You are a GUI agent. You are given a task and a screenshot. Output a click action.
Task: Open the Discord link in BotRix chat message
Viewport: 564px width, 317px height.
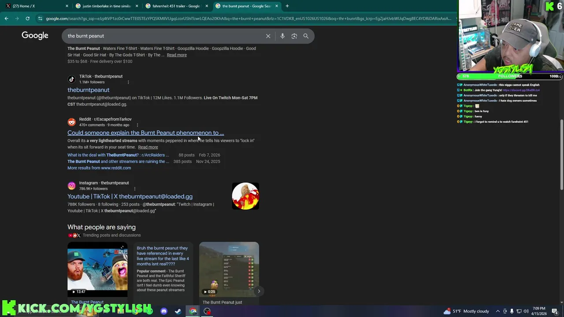[521, 90]
